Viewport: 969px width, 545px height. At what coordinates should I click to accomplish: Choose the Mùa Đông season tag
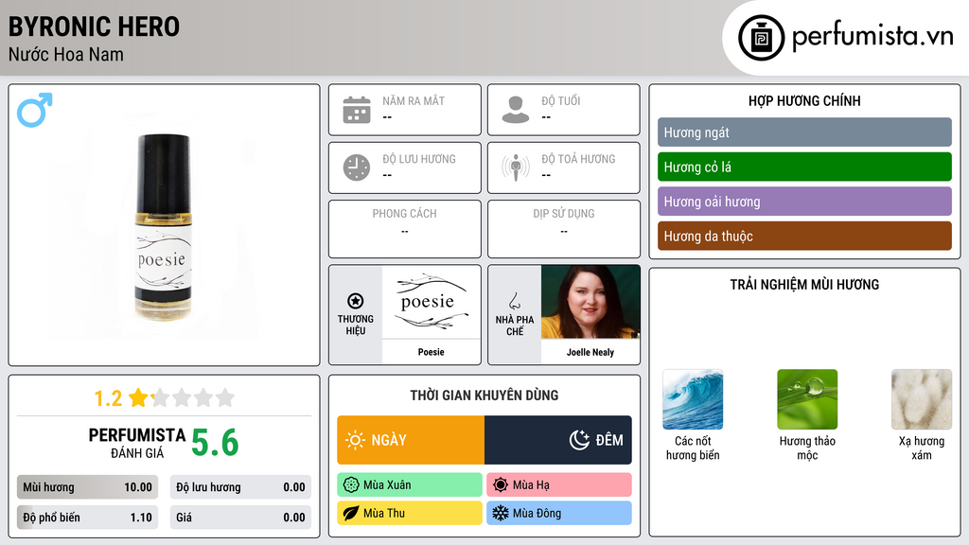[559, 513]
